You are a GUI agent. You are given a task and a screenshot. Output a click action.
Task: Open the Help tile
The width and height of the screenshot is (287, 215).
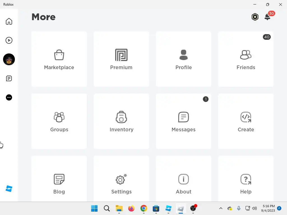tap(246, 179)
